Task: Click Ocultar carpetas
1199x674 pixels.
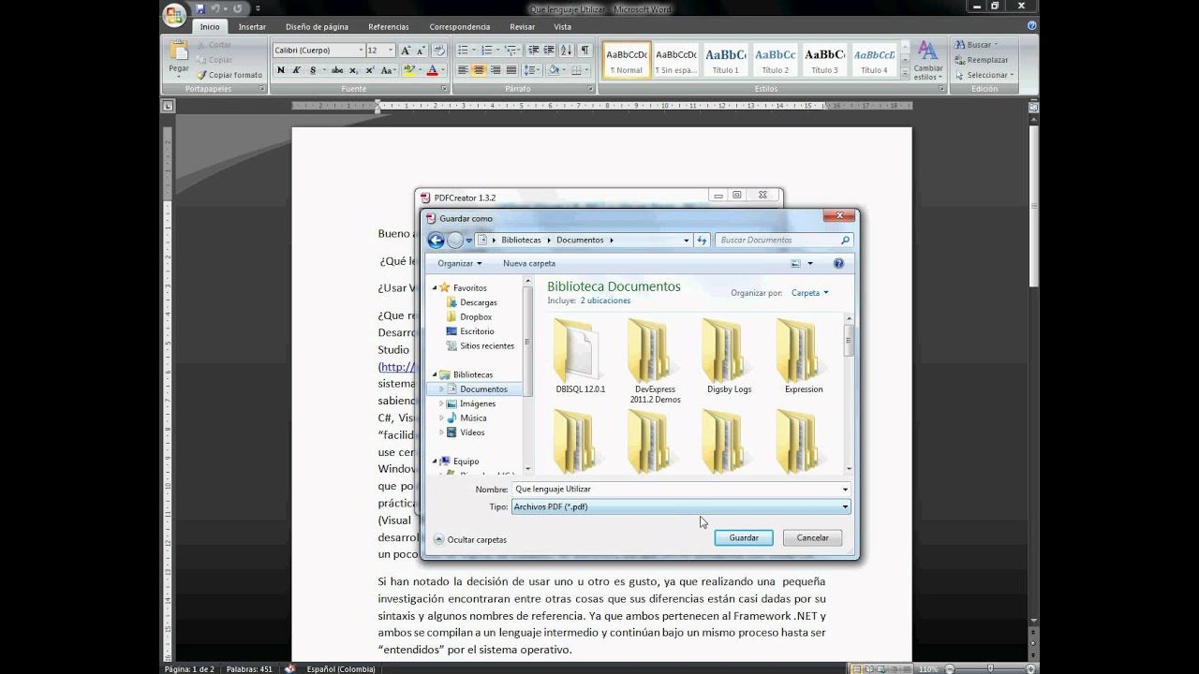Action: pyautogui.click(x=470, y=540)
